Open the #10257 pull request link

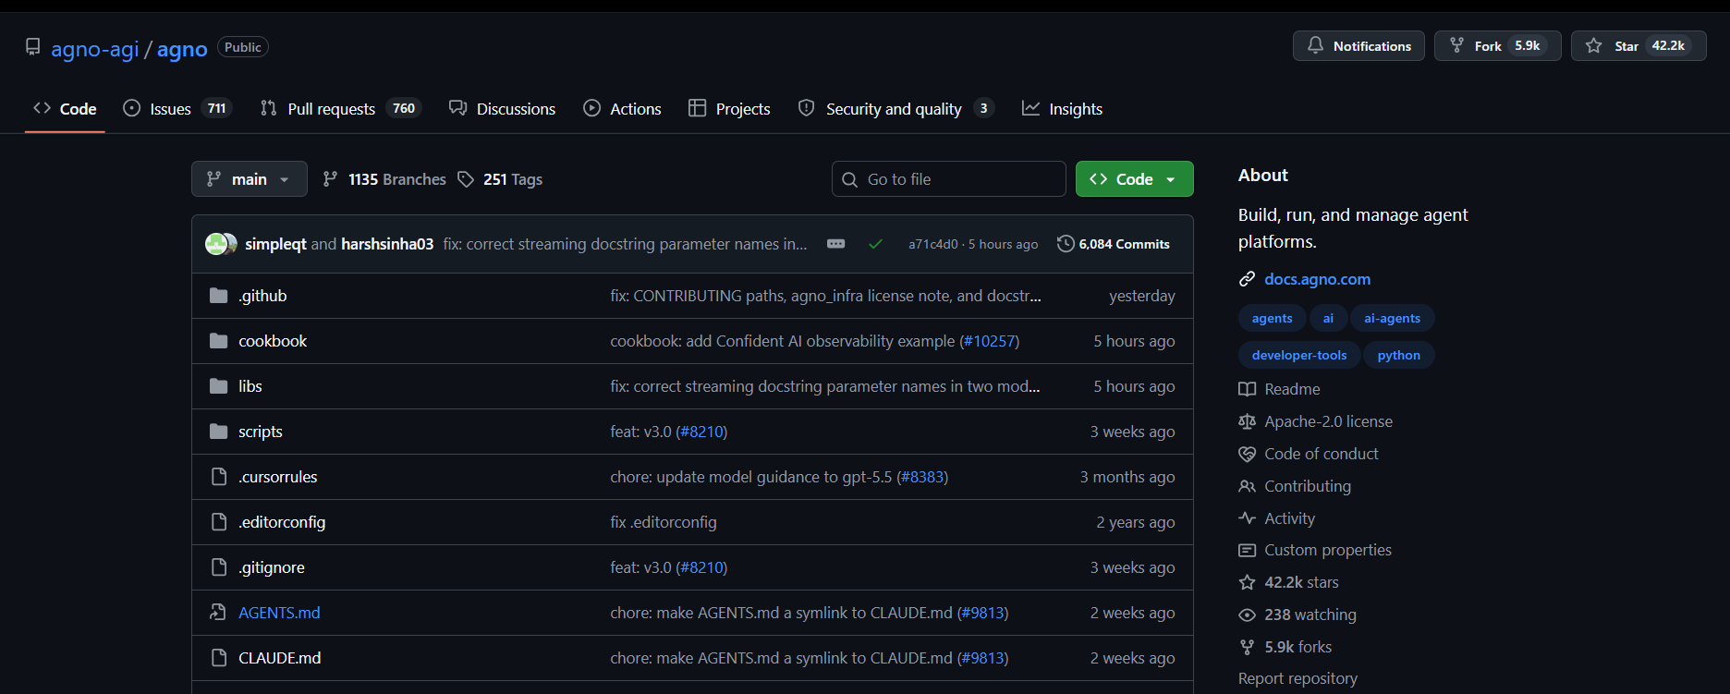(x=989, y=341)
